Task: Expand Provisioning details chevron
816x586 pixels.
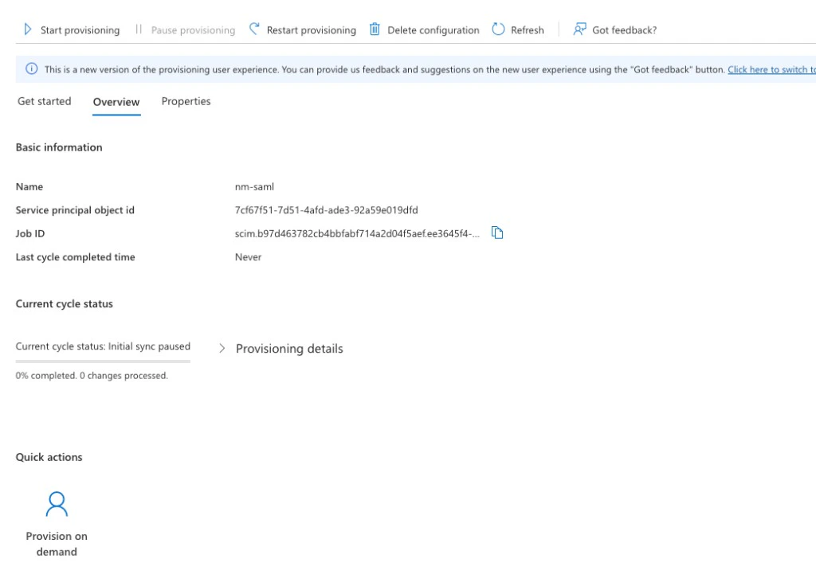Action: [222, 349]
